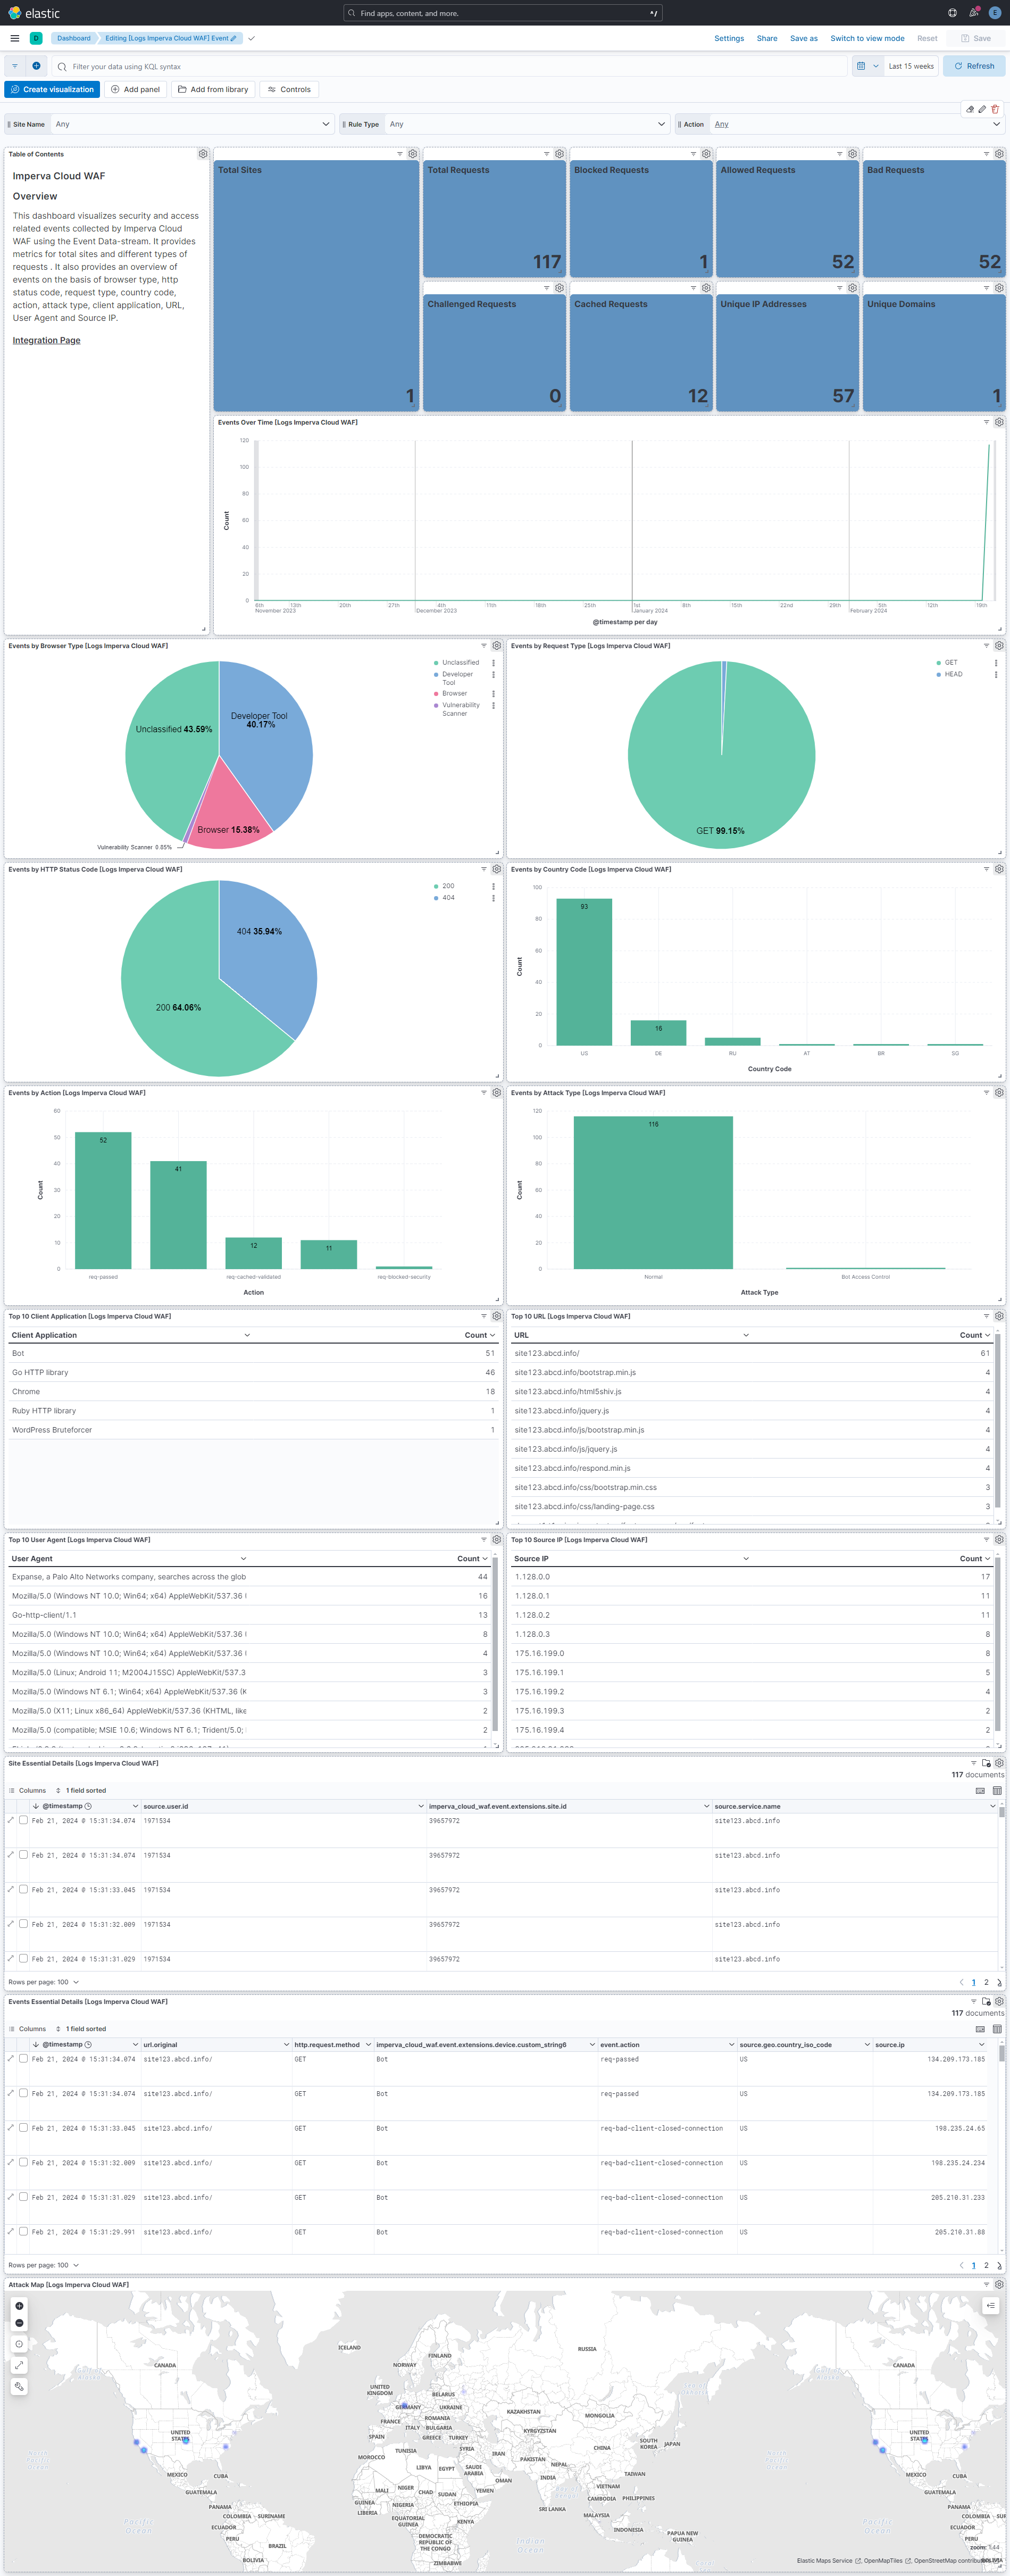Tick third row checkbox in Site Essential Details

(23, 1889)
